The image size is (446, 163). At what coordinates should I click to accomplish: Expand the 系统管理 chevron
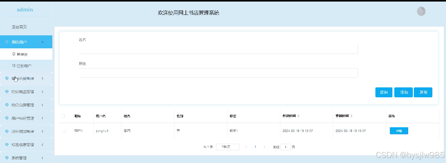[x=42, y=158]
